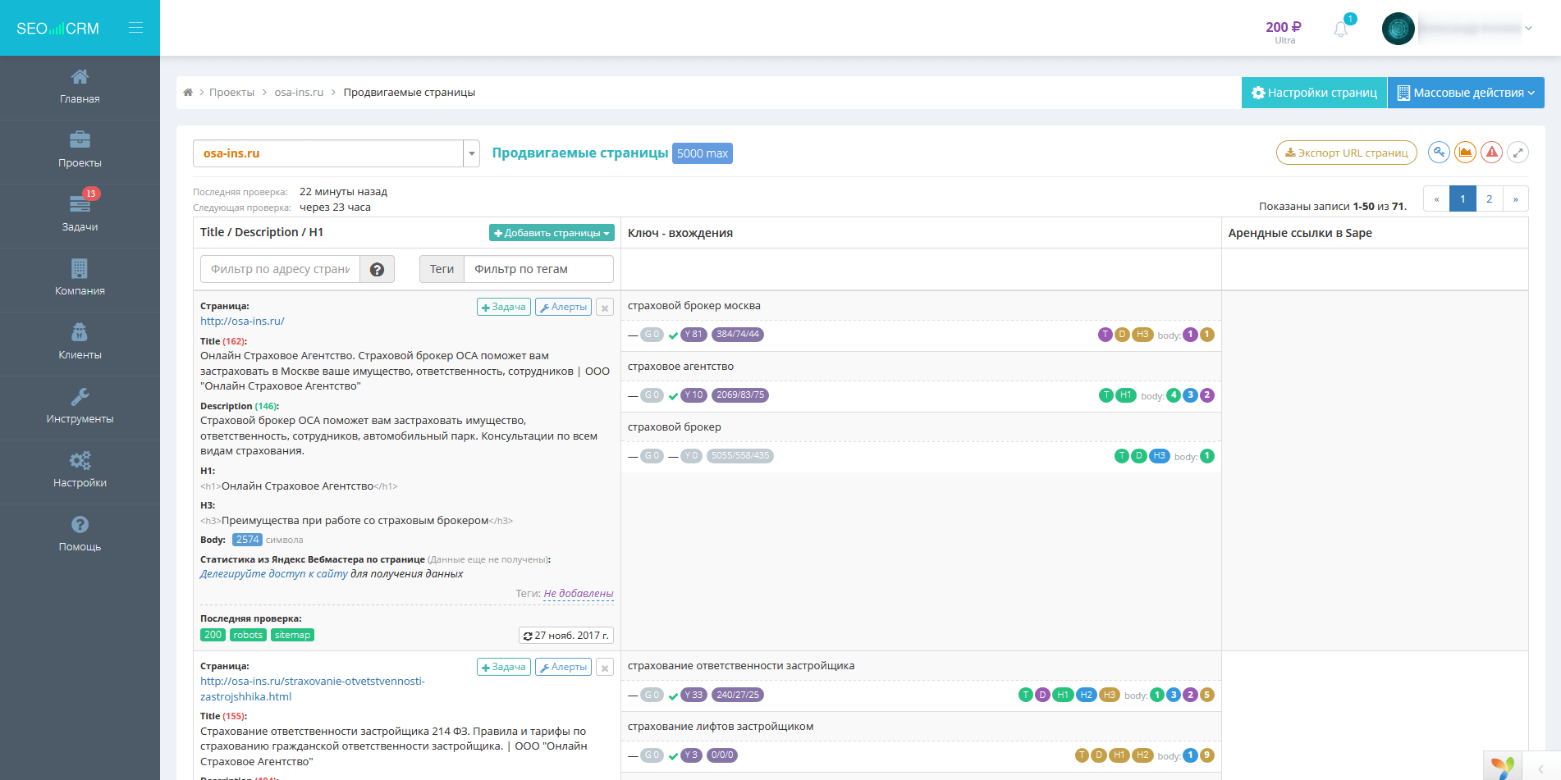Open Массовые действия dropdown
The height and width of the screenshot is (780, 1561).
(x=1466, y=93)
